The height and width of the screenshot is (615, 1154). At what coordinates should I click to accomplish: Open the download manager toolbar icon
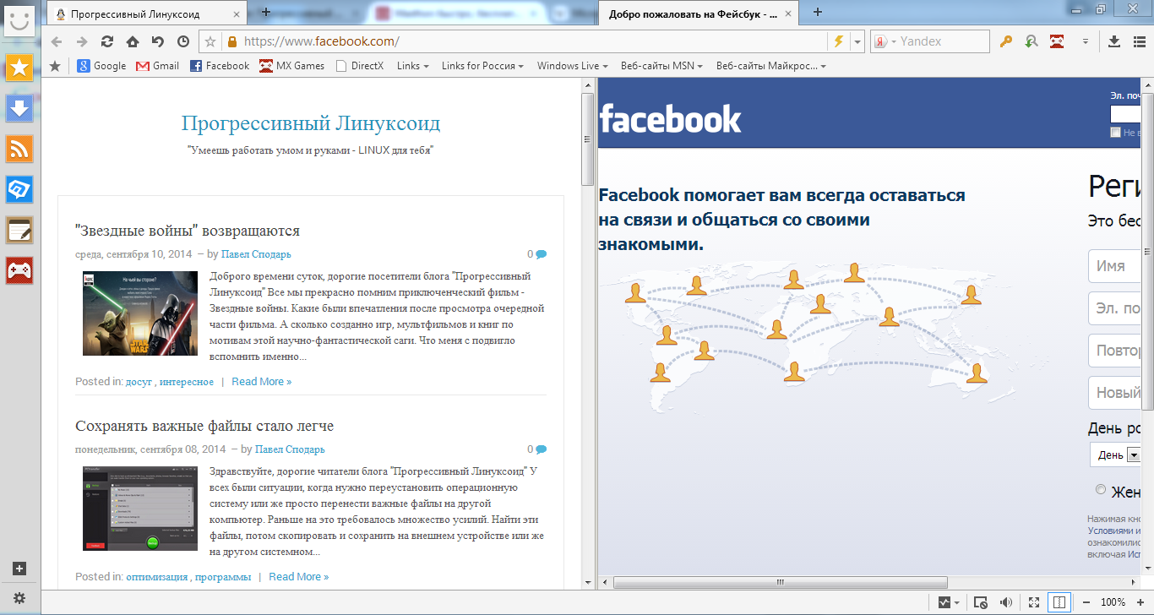(x=1113, y=41)
